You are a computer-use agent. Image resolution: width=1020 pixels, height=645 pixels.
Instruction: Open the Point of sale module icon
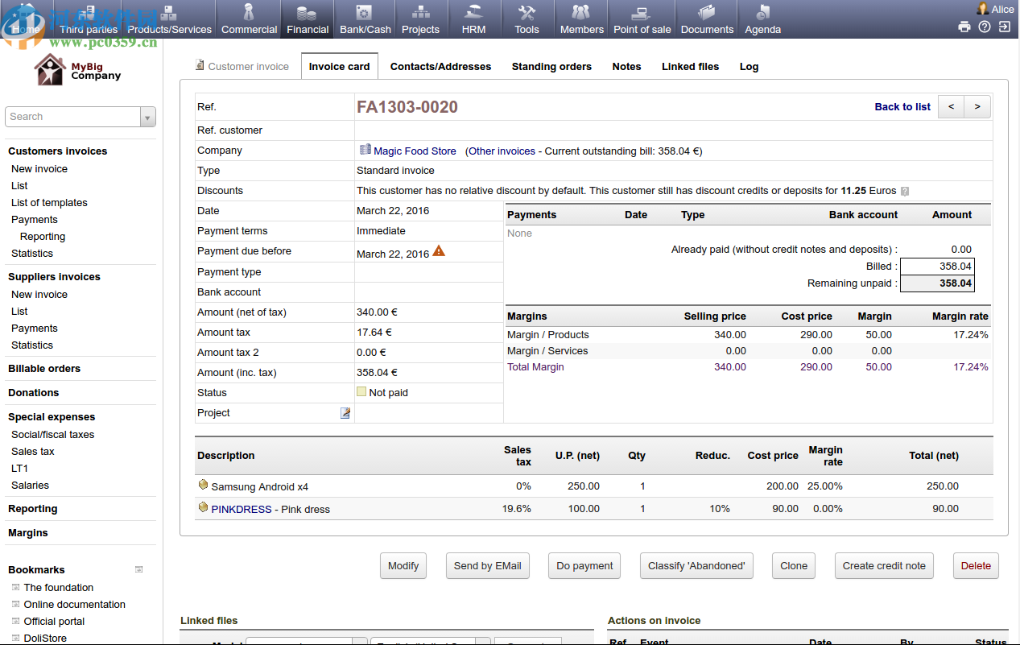pos(642,13)
